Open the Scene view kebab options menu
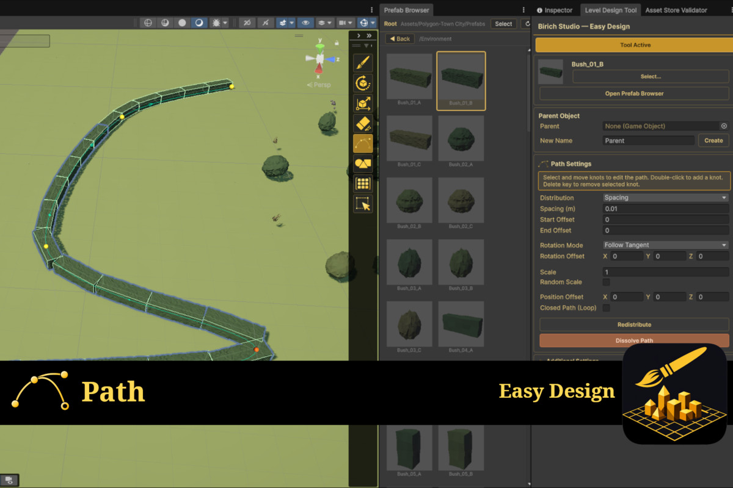Screen dimensions: 733x488 (371, 10)
